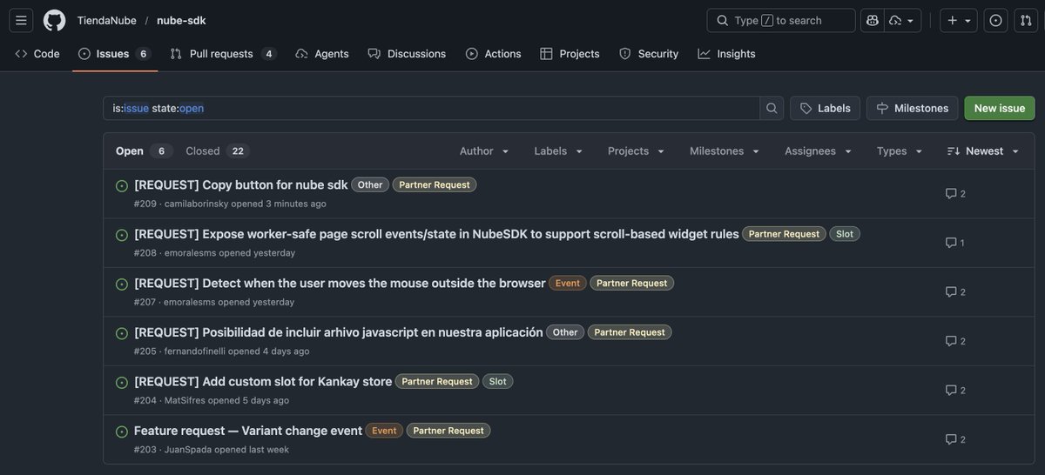Open Copilot chat icon in header
1045x475 pixels.
(x=872, y=20)
